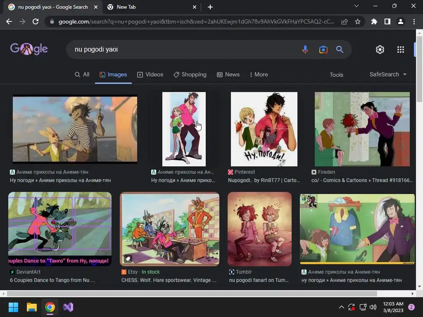Bookmark this page with star icon
Image resolution: width=423 pixels, height=317 pixels.
pos(358,21)
